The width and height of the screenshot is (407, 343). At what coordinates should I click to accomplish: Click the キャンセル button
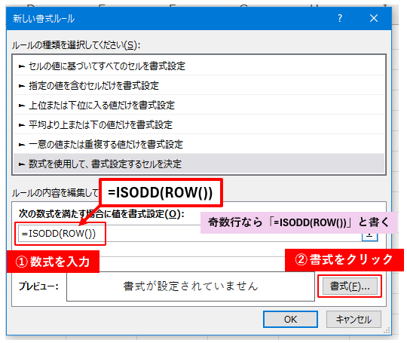point(353,319)
